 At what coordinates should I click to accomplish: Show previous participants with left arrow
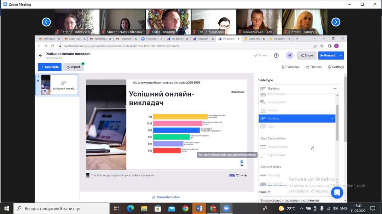[x=46, y=22]
